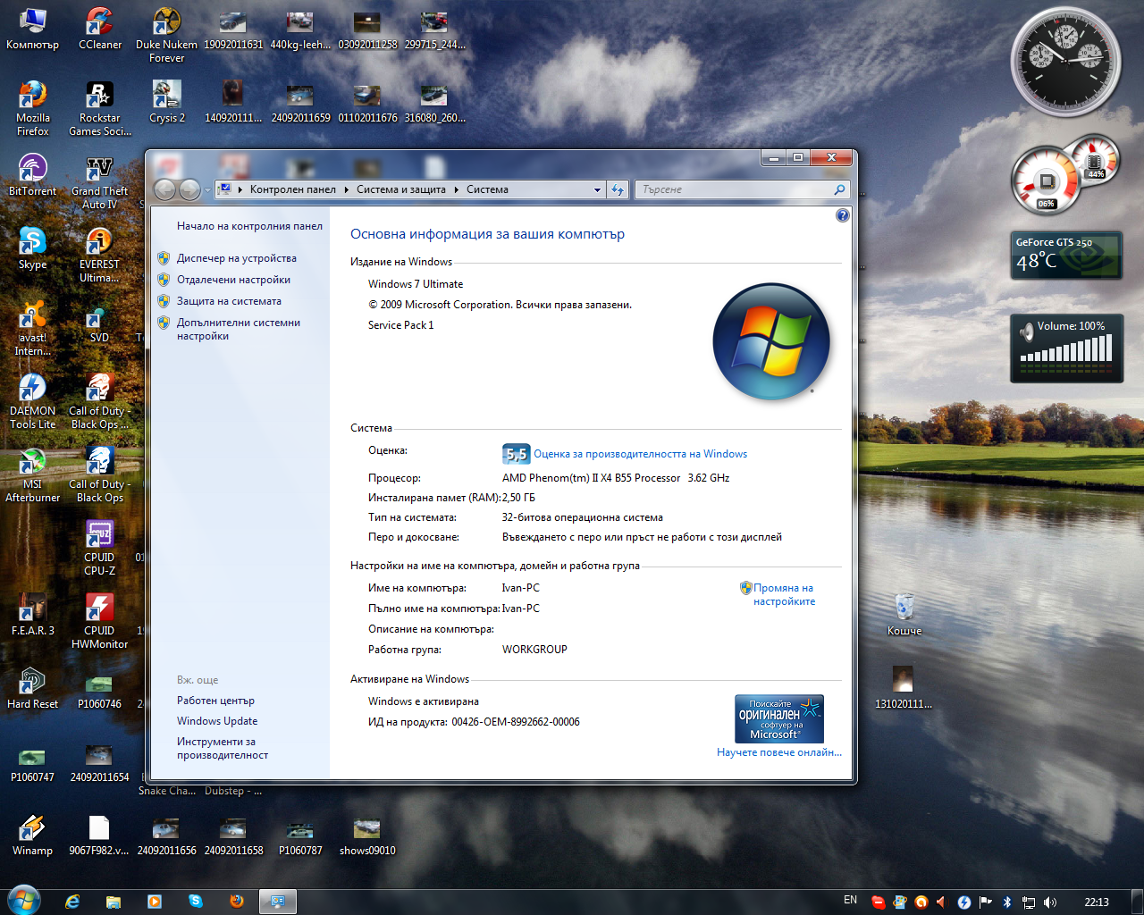This screenshot has height=915, width=1144.
Task: Expand arrow after Контролен панел breadcrumb
Action: [x=346, y=189]
